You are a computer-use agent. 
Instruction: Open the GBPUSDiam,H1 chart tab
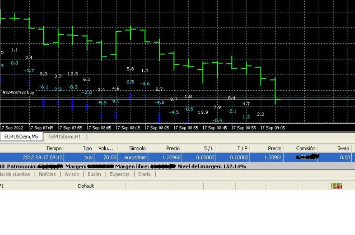pyautogui.click(x=64, y=137)
